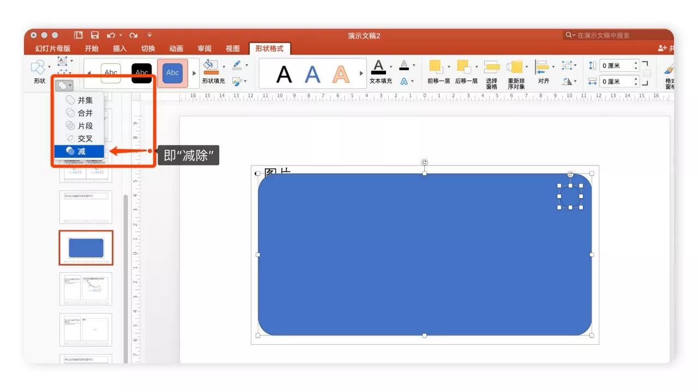Toggle the lock aspect ratio checkbox
The height and width of the screenshot is (392, 698).
[647, 73]
